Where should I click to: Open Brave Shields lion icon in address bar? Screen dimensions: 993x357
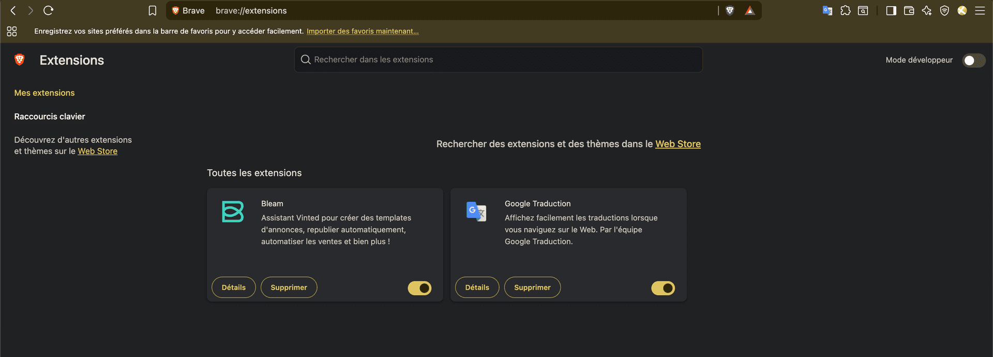730,10
